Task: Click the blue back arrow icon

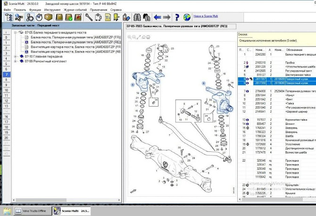Action: [x=157, y=17]
